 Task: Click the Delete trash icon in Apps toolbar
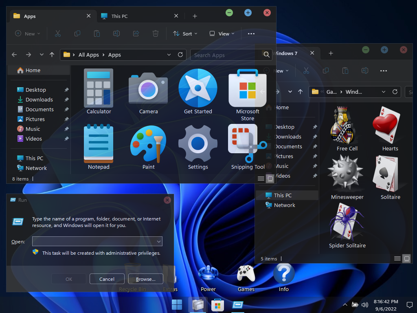pos(156,33)
